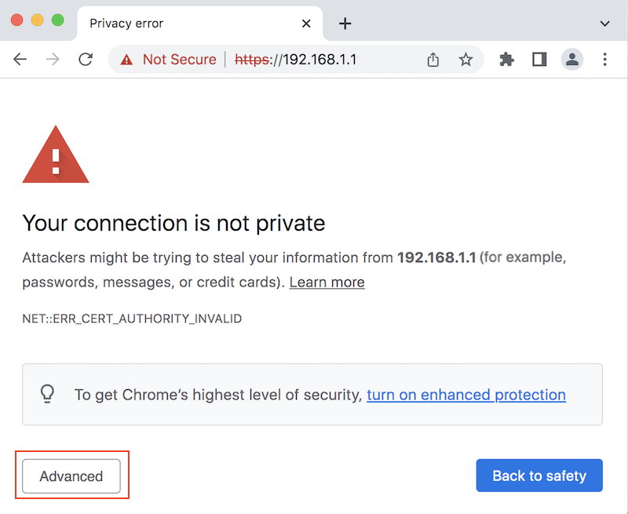
Task: Click turn on enhanced protection link
Action: coord(466,395)
